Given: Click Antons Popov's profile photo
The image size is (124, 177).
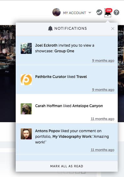Looking at the screenshot, I should (x=26, y=134).
